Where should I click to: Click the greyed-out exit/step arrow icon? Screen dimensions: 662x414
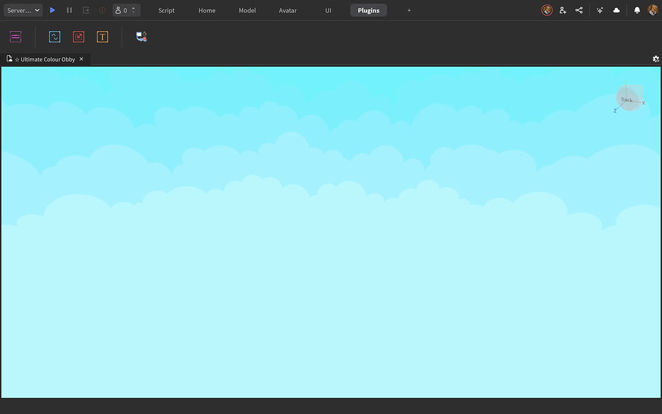point(86,10)
